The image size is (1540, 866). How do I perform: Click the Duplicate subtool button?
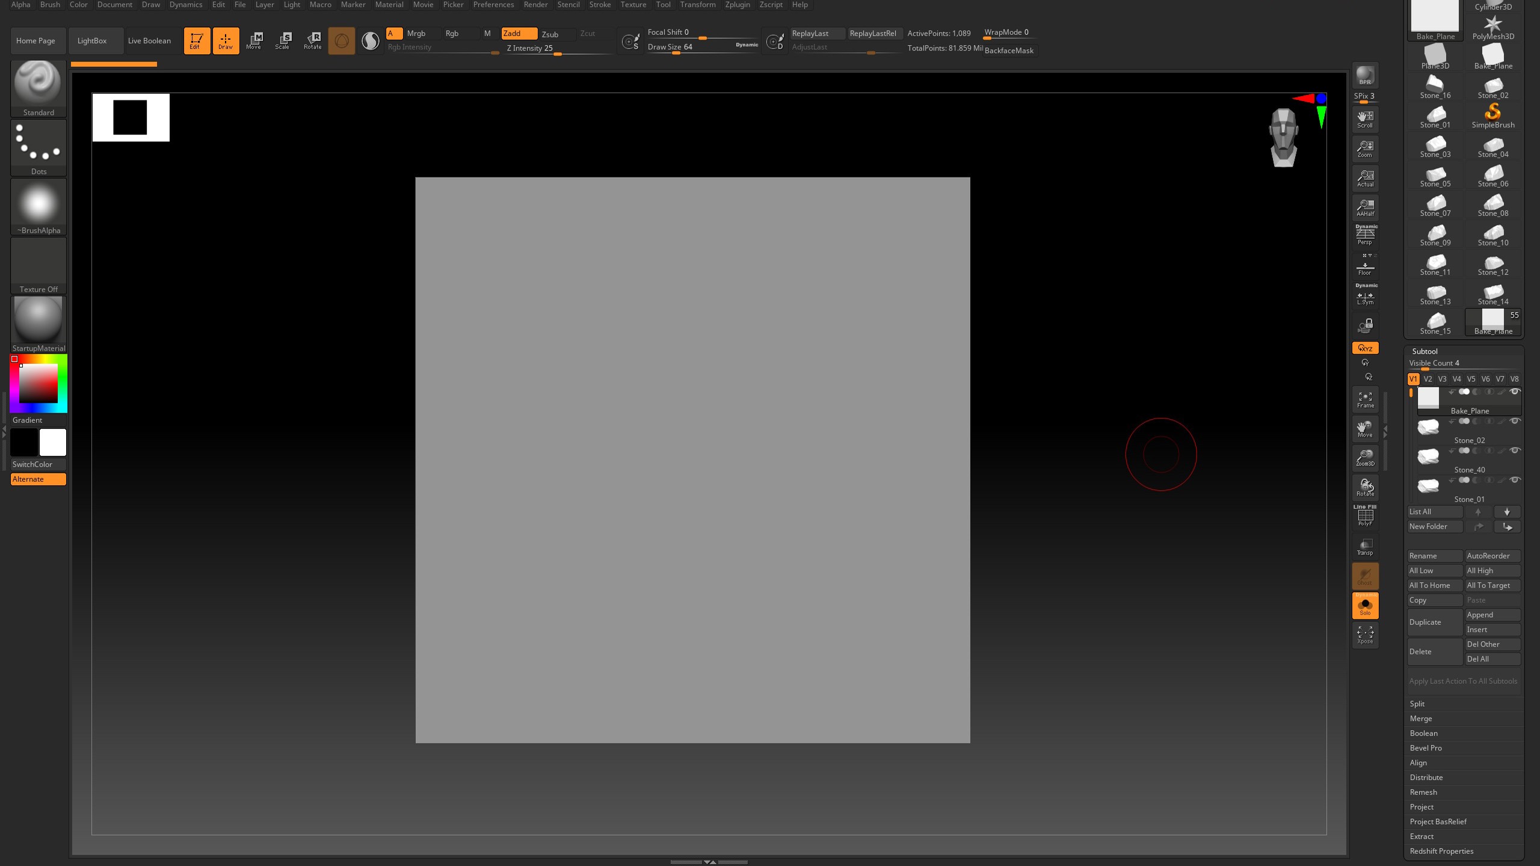point(1435,622)
